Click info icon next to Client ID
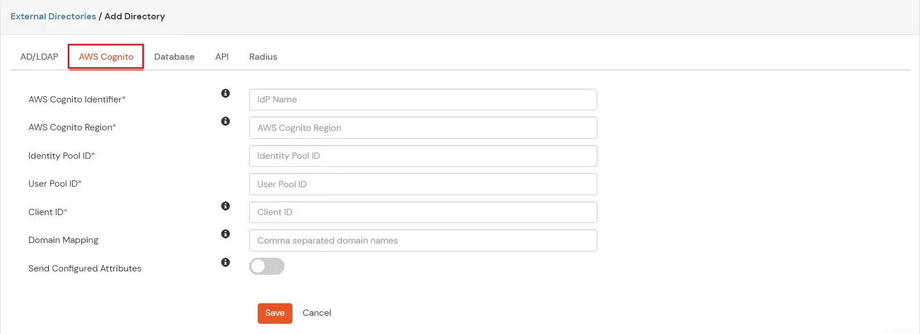 pyautogui.click(x=225, y=206)
